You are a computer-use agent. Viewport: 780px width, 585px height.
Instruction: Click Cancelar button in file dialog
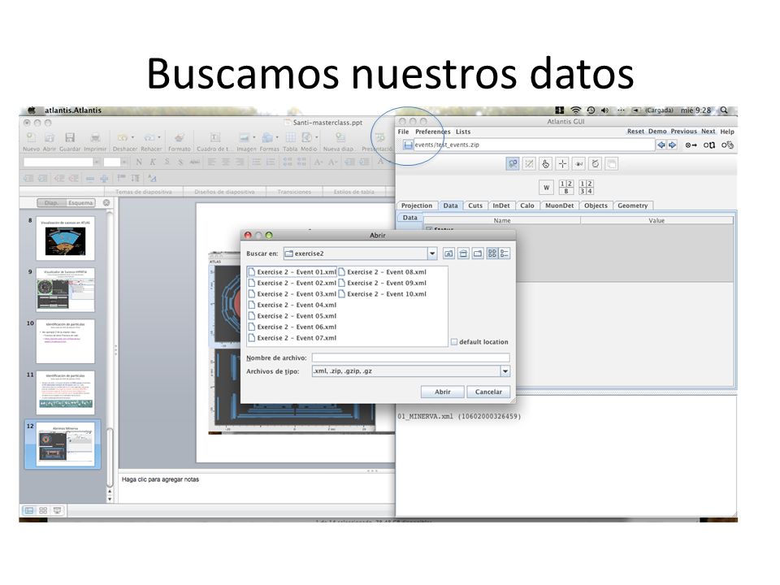[x=488, y=392]
